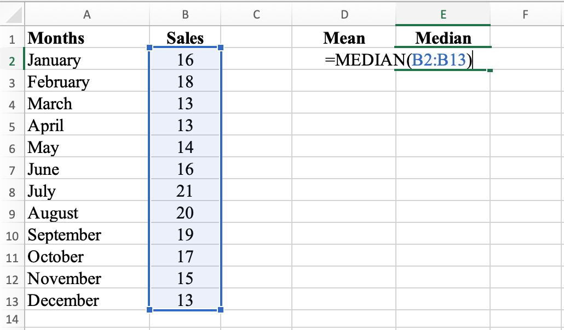Image resolution: width=564 pixels, height=330 pixels.
Task: Click the cell containing December
Action: coord(87,300)
